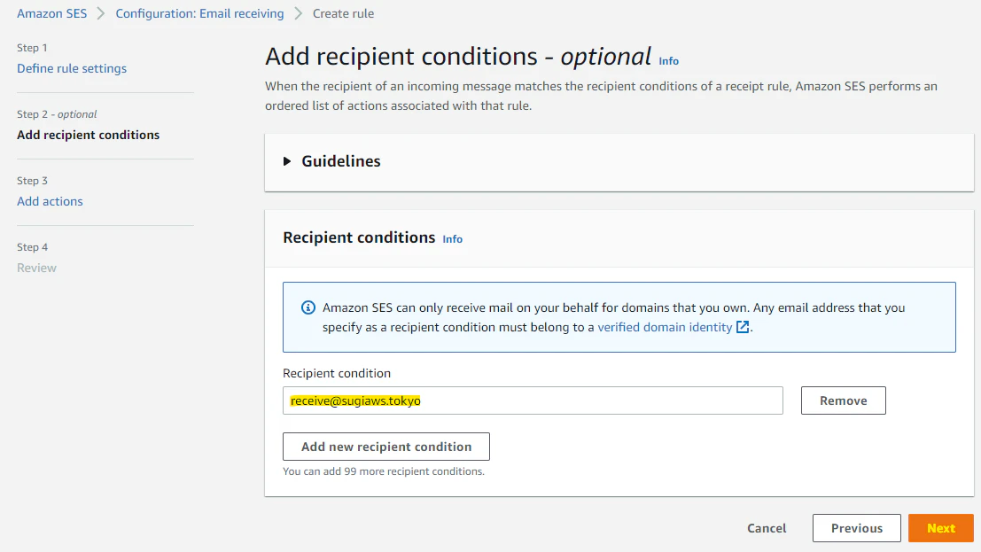Open Info link next to Recipient conditions
This screenshot has height=552, width=981.
(453, 239)
